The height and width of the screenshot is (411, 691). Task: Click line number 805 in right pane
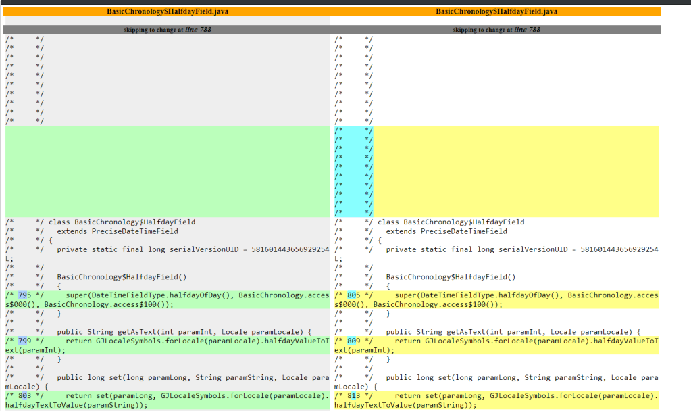coord(353,295)
